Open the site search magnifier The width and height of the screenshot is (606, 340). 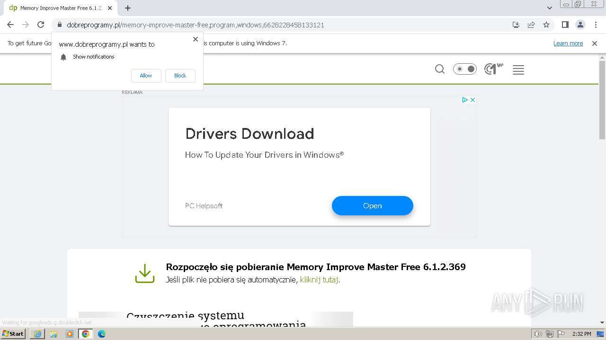point(440,69)
